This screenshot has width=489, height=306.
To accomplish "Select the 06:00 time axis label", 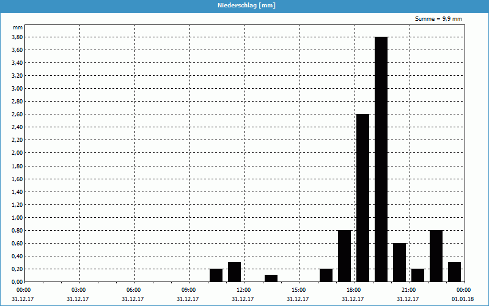I will pos(133,289).
